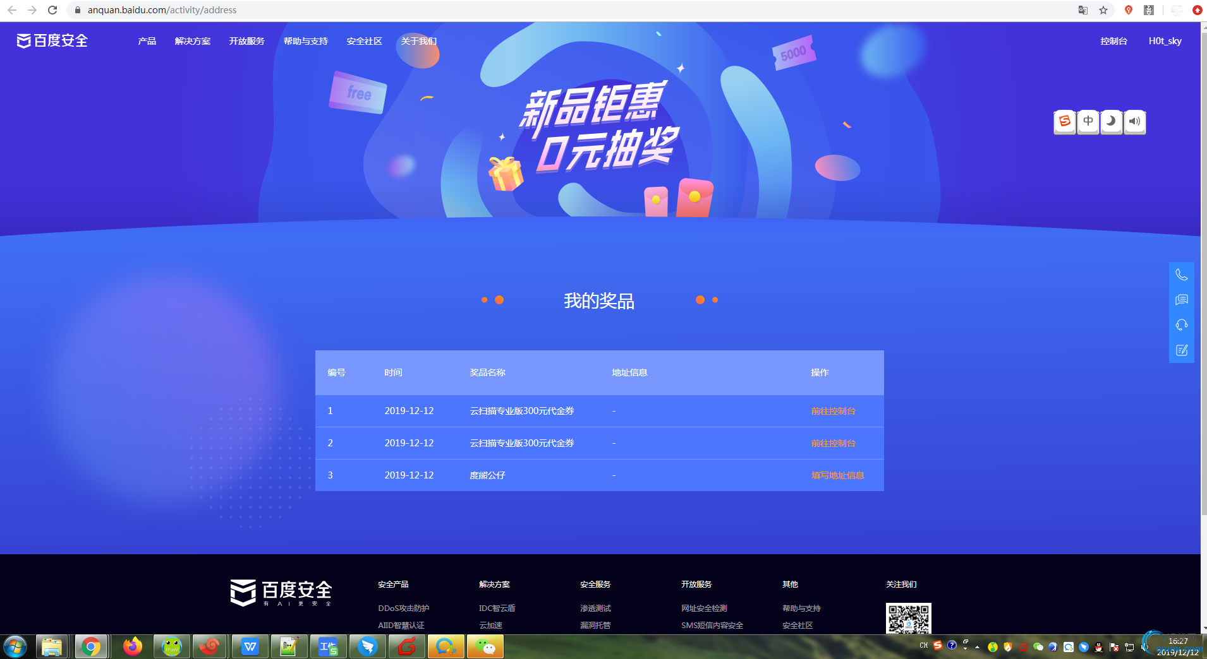The height and width of the screenshot is (659, 1207).
Task: Open the 开放服务 menu
Action: [x=247, y=41]
